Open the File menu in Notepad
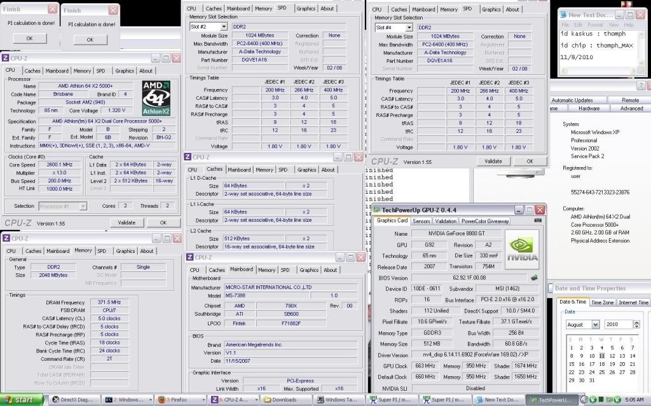651x406 pixels. 565,25
